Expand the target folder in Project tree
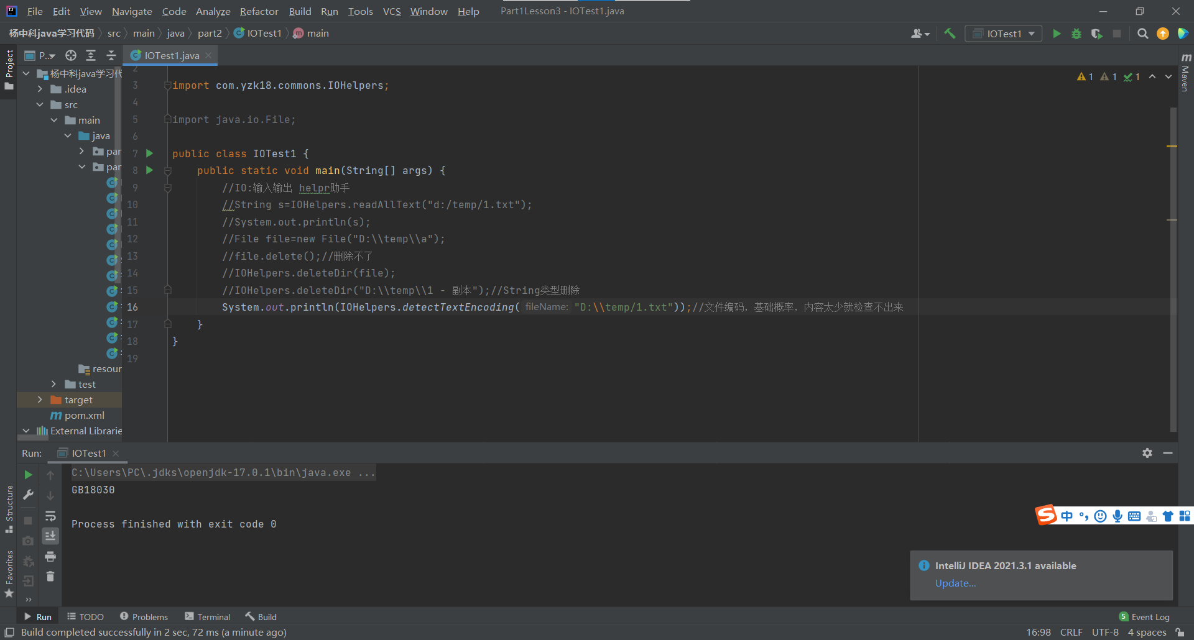 40,400
